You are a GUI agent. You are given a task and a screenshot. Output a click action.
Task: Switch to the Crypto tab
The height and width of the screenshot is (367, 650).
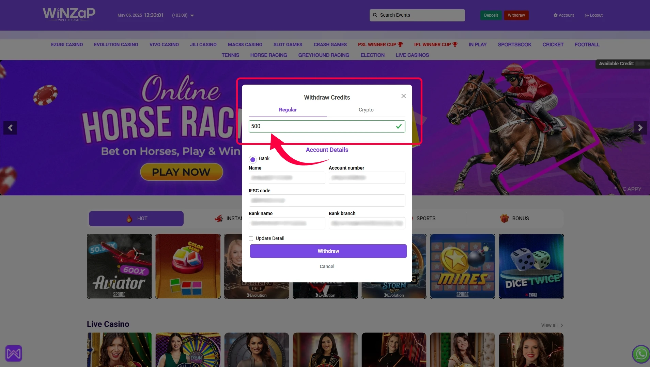tap(366, 110)
